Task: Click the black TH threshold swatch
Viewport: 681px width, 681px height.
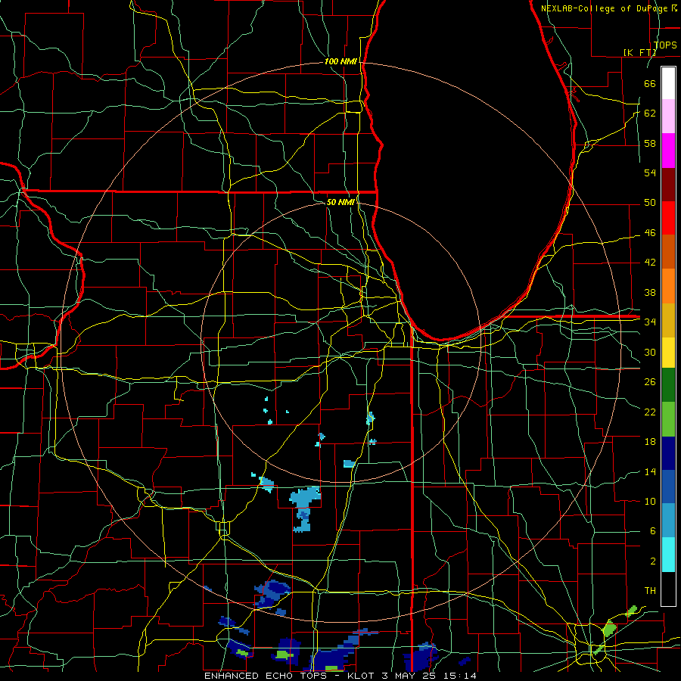Action: [x=668, y=589]
